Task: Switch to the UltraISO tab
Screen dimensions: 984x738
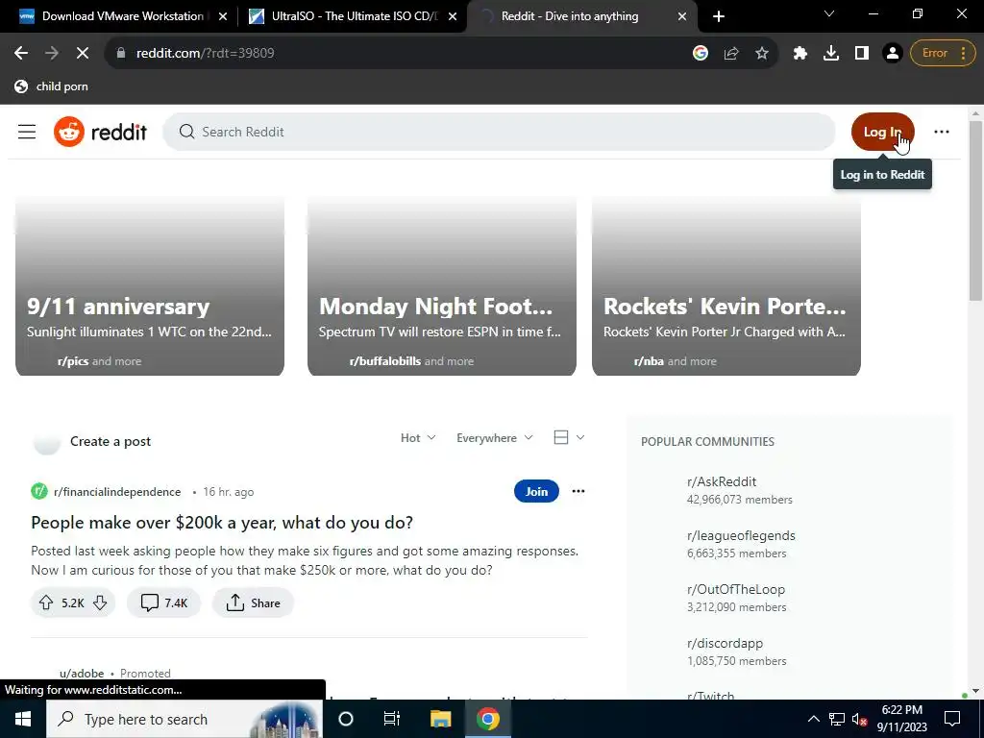Action: tap(355, 16)
